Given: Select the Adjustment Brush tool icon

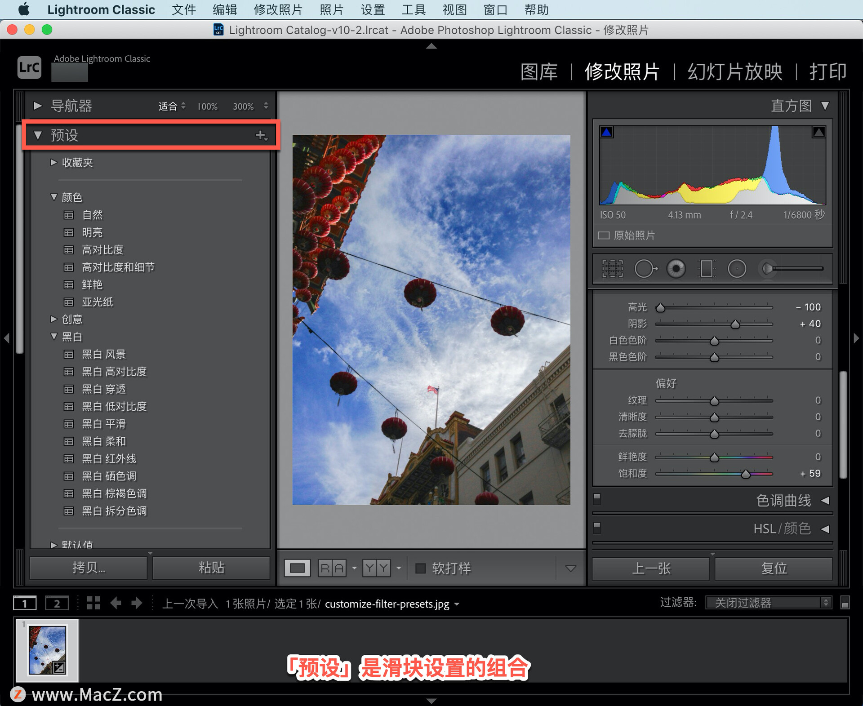Looking at the screenshot, I should point(791,269).
